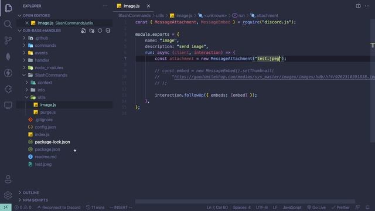Open the Thunder Client lightning icon

(x=8, y=73)
